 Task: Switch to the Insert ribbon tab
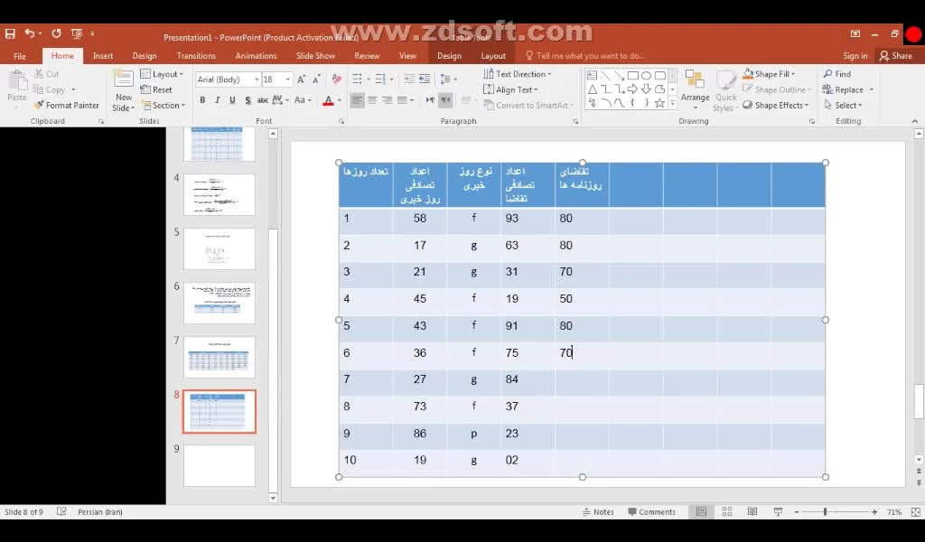click(x=103, y=56)
